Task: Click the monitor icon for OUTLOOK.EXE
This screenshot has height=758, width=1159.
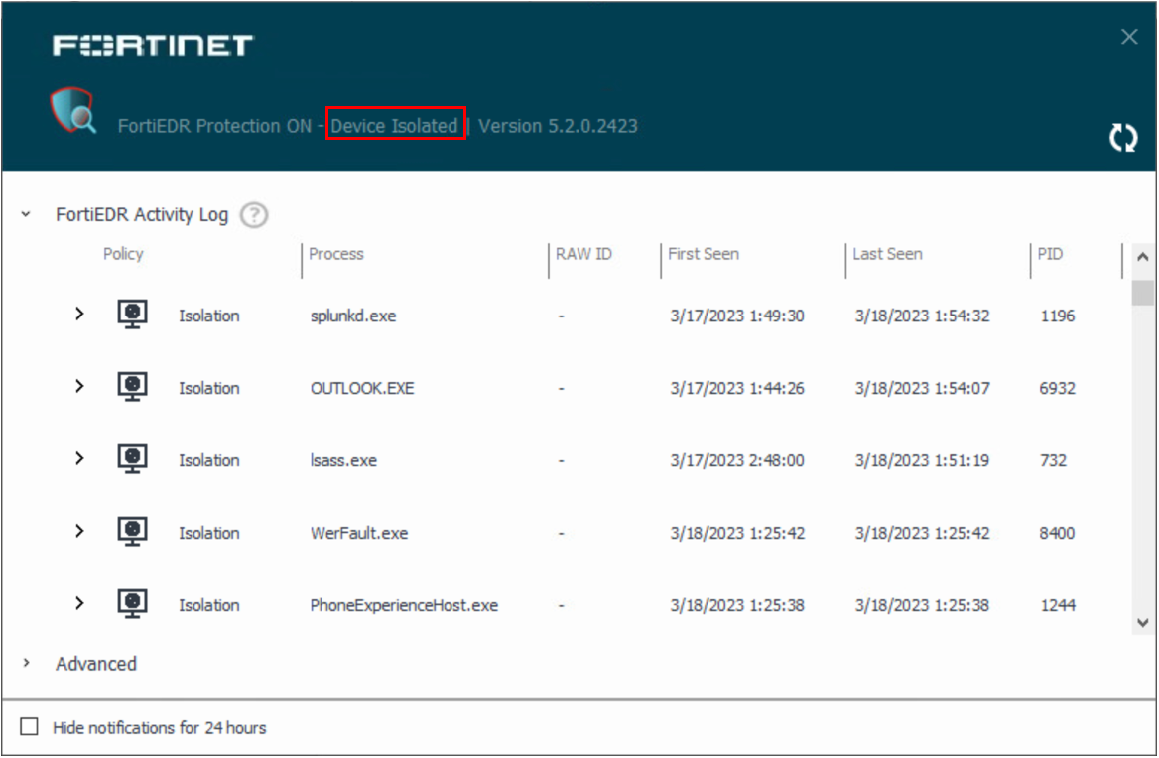Action: click(x=132, y=387)
